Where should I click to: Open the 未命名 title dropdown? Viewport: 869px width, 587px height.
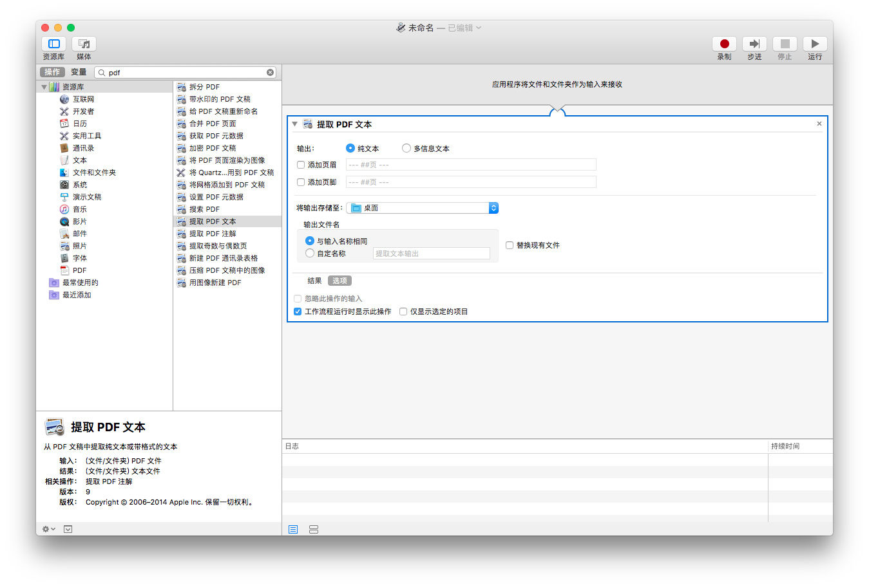click(x=479, y=28)
